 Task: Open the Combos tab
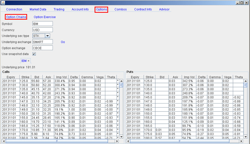tap(121, 9)
